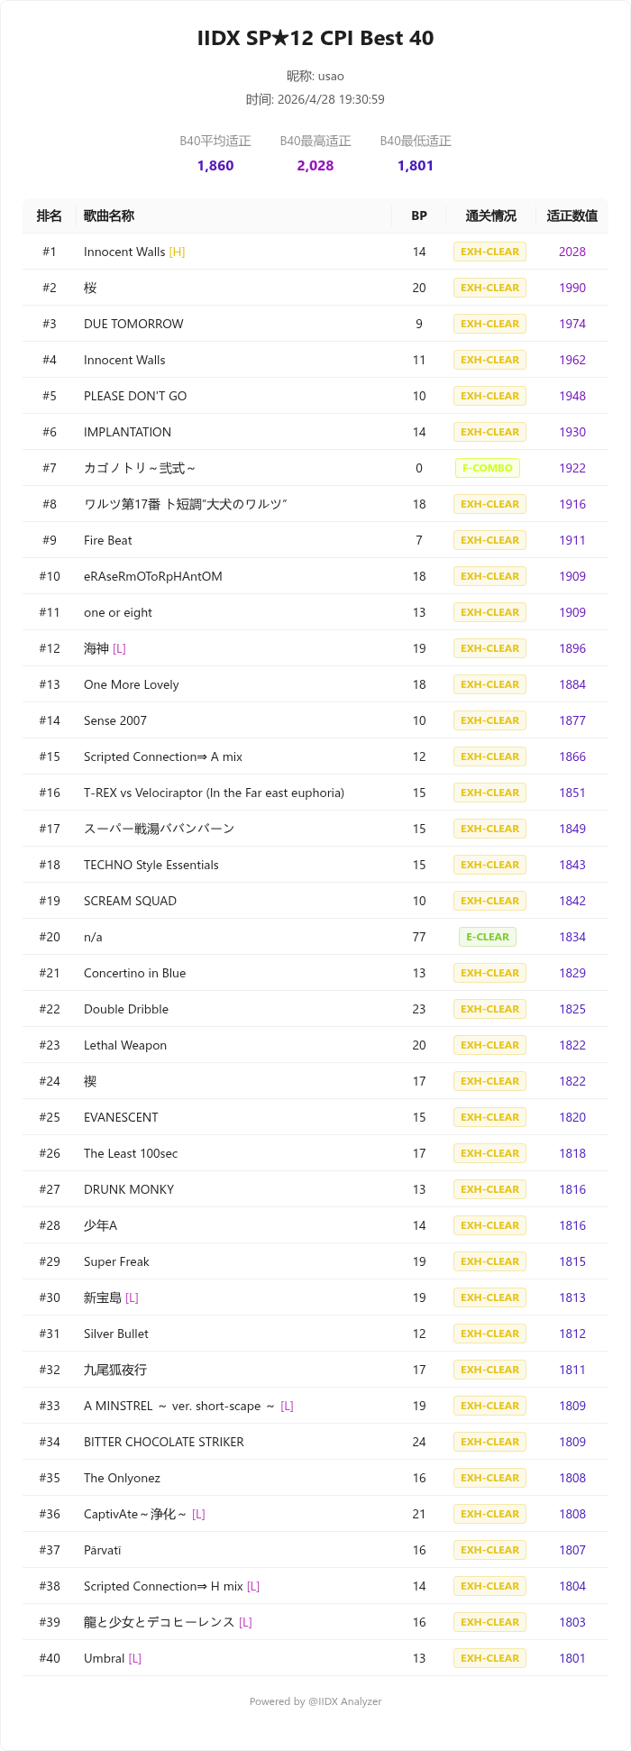This screenshot has height=1751, width=631.
Task: Click the B40最低适正 value 1,801
Action: [416, 166]
